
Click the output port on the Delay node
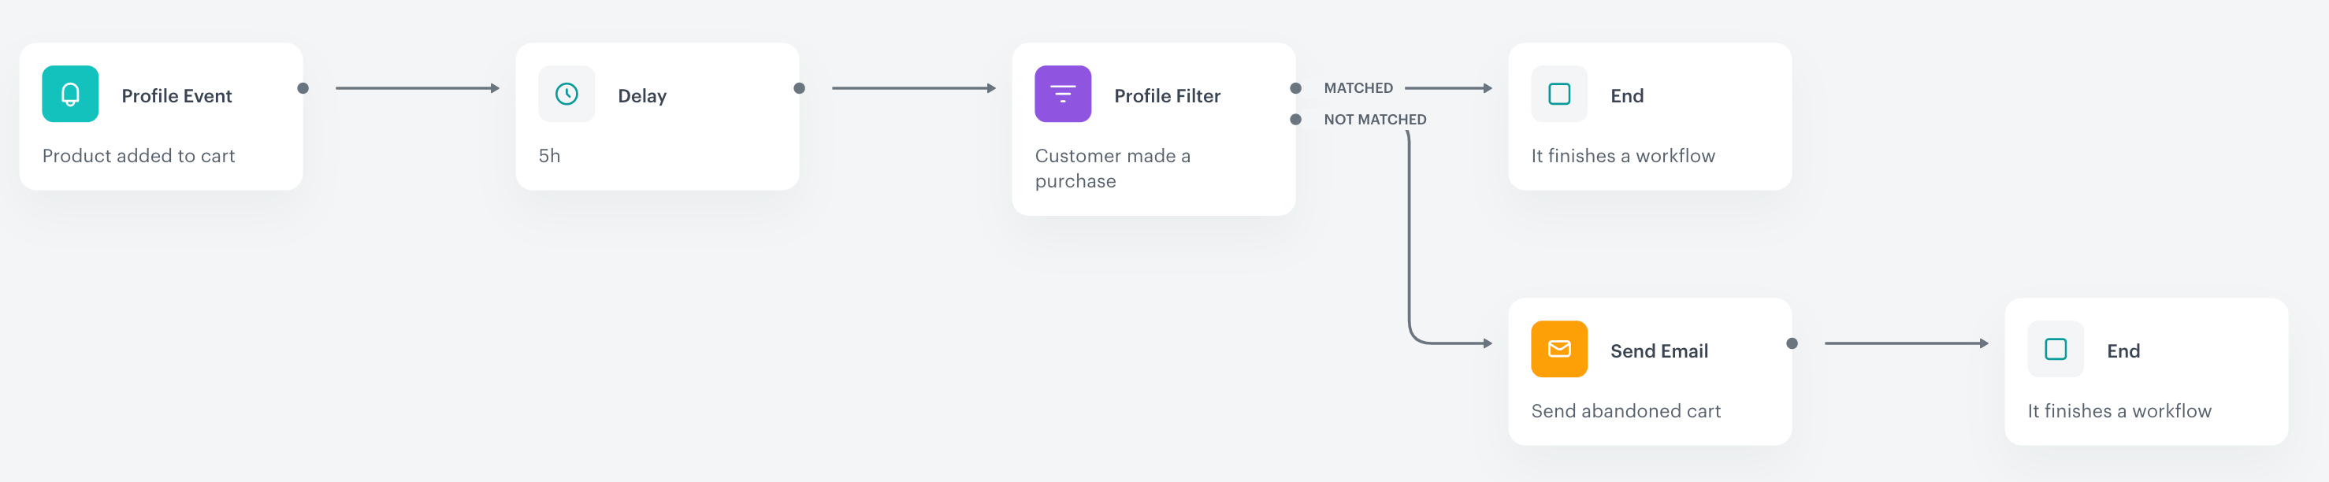(x=797, y=87)
